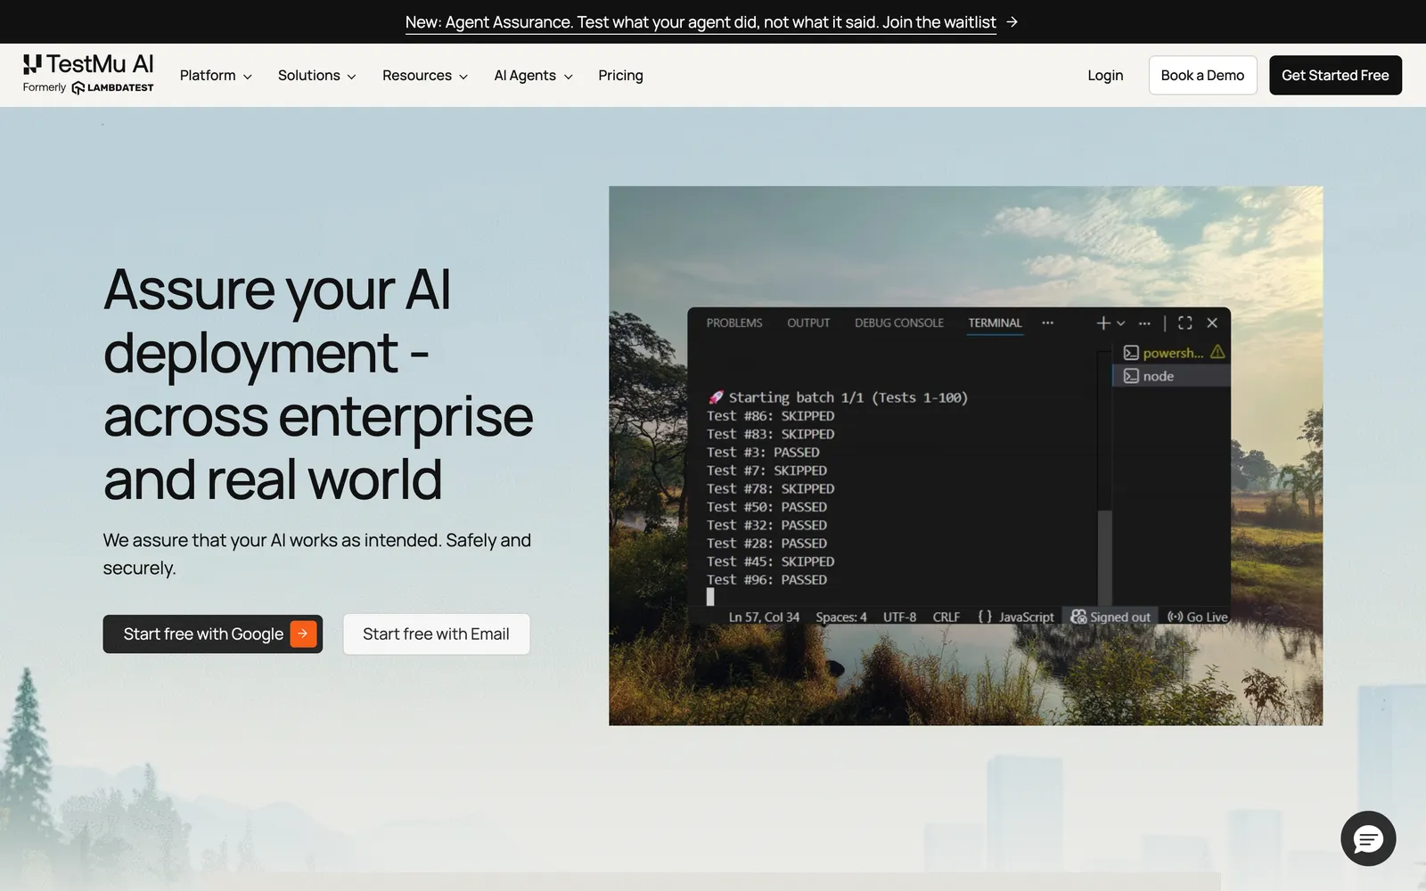Click the Book a Demo button
Screen dimensions: 1426x891
1202,75
